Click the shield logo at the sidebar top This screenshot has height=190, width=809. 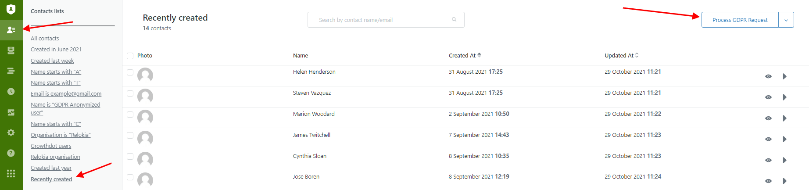[11, 9]
